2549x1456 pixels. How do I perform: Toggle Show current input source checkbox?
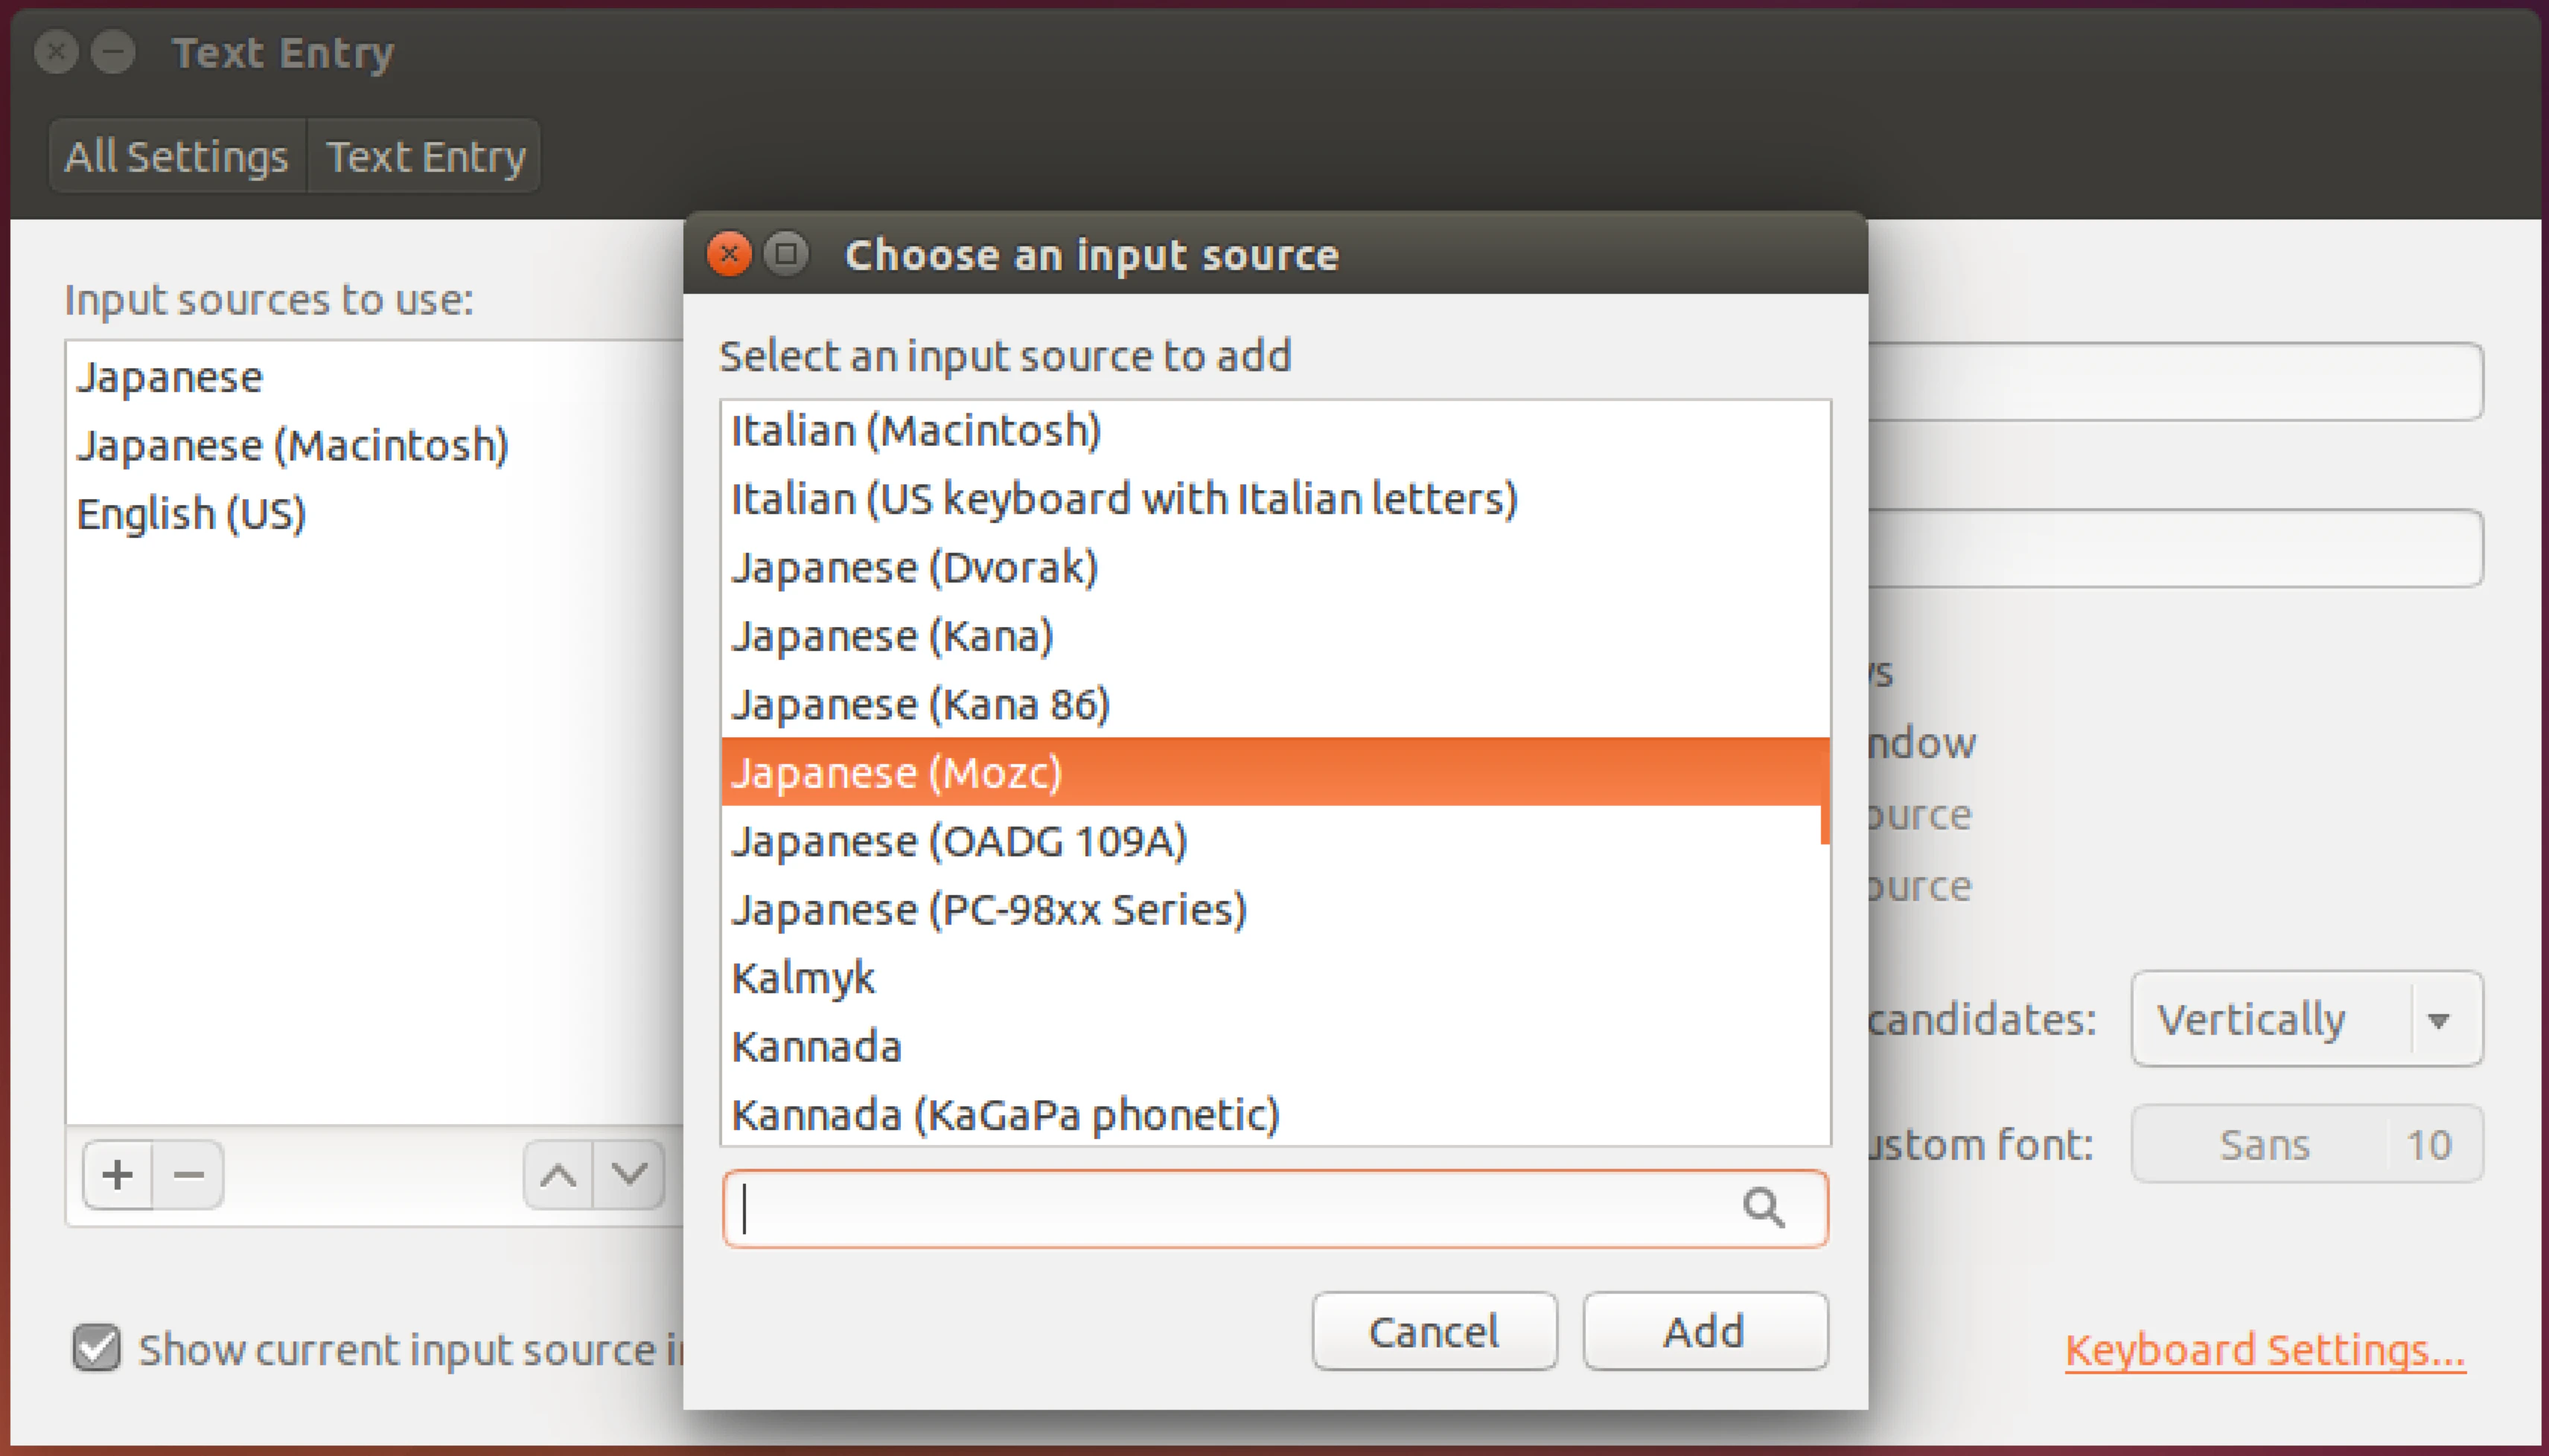point(97,1348)
